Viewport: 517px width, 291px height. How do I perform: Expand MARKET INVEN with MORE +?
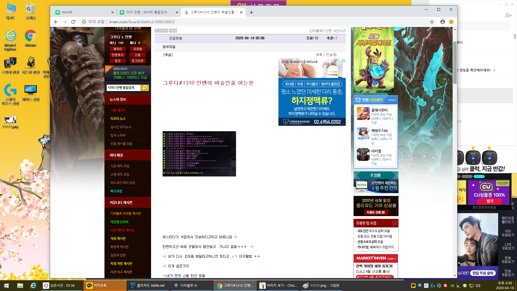click(x=392, y=259)
